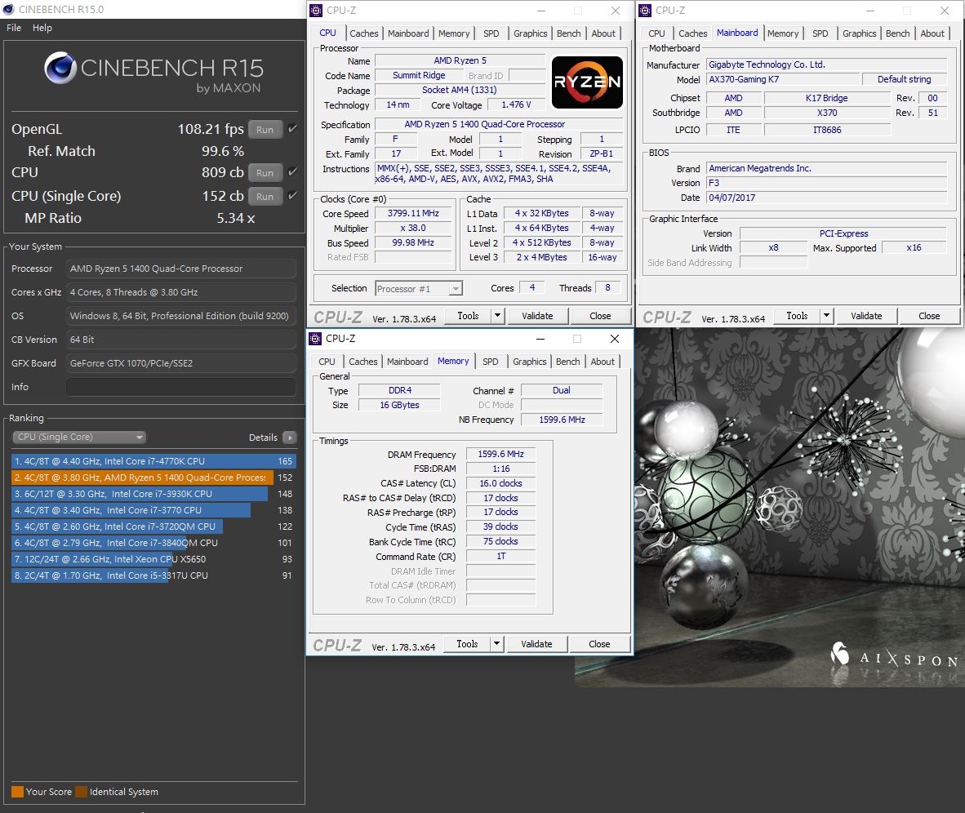Click the Identical System legend swatch
This screenshot has height=813, width=965.
pyautogui.click(x=82, y=792)
